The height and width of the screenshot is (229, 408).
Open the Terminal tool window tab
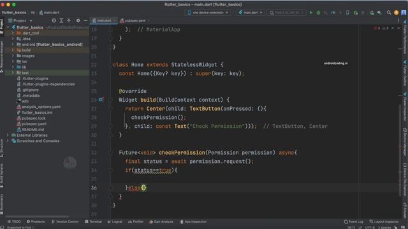[93, 222]
